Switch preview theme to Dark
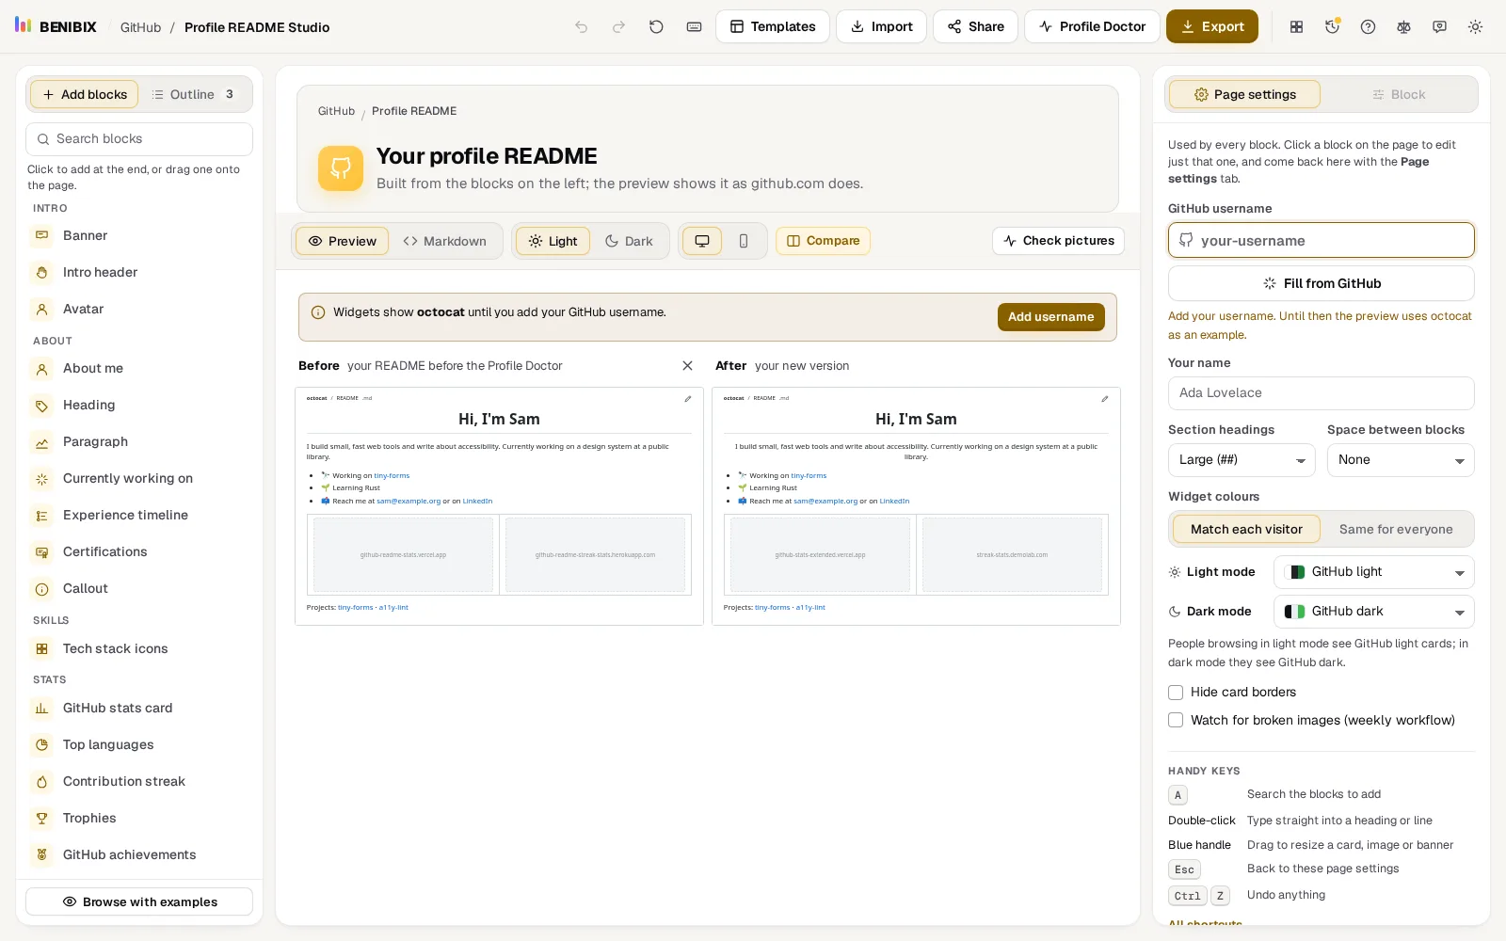This screenshot has width=1506, height=941. (629, 241)
